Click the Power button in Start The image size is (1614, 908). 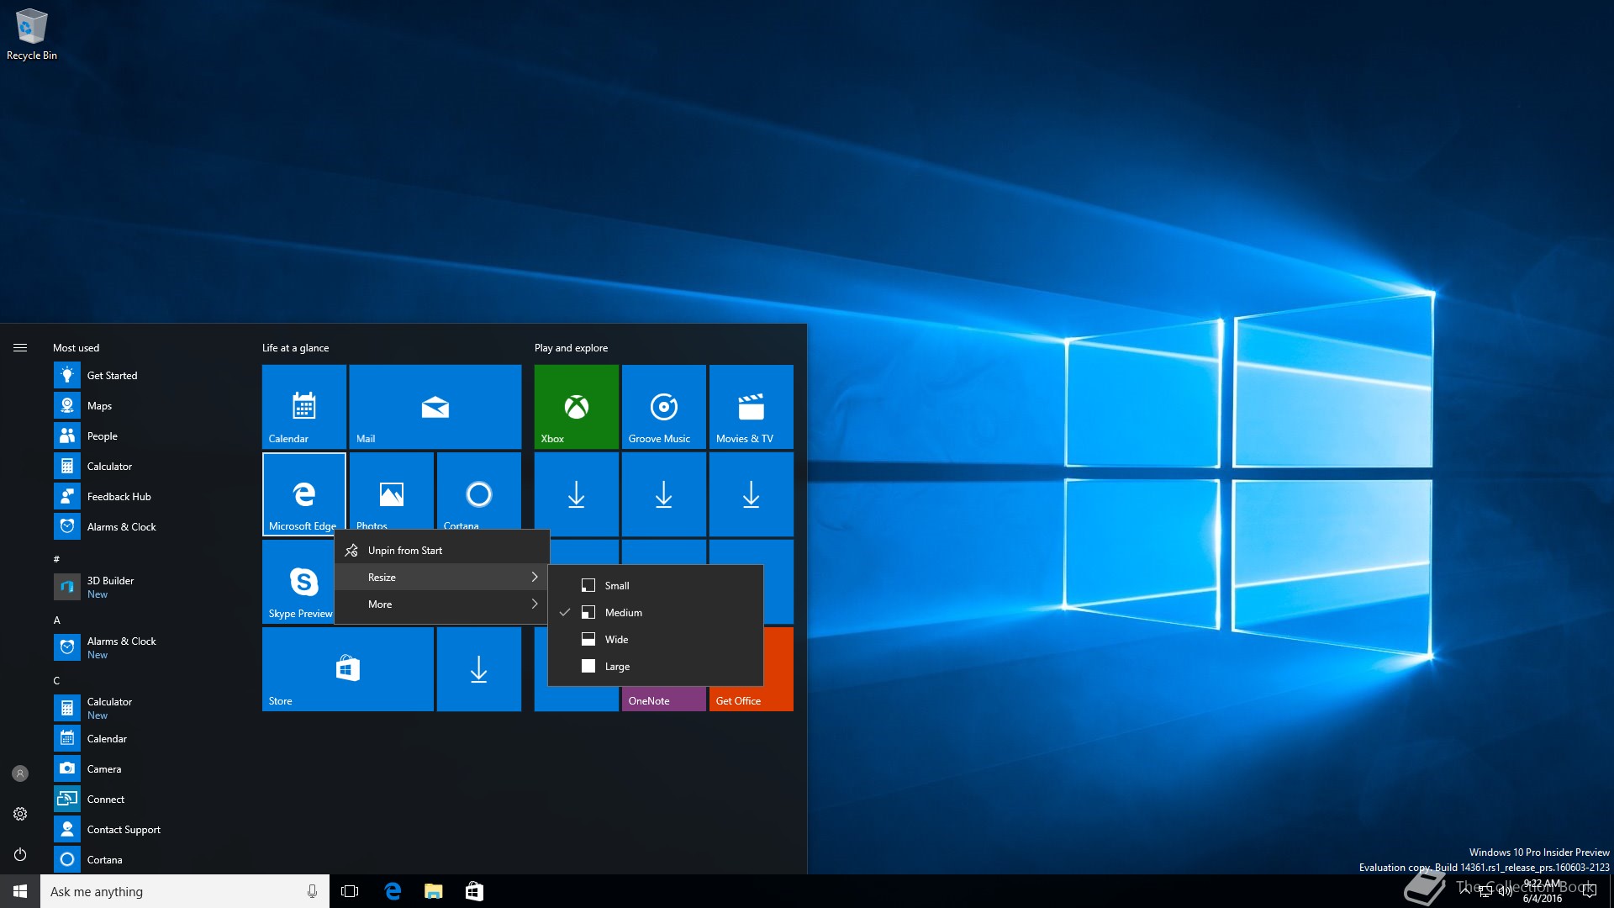pos(20,854)
